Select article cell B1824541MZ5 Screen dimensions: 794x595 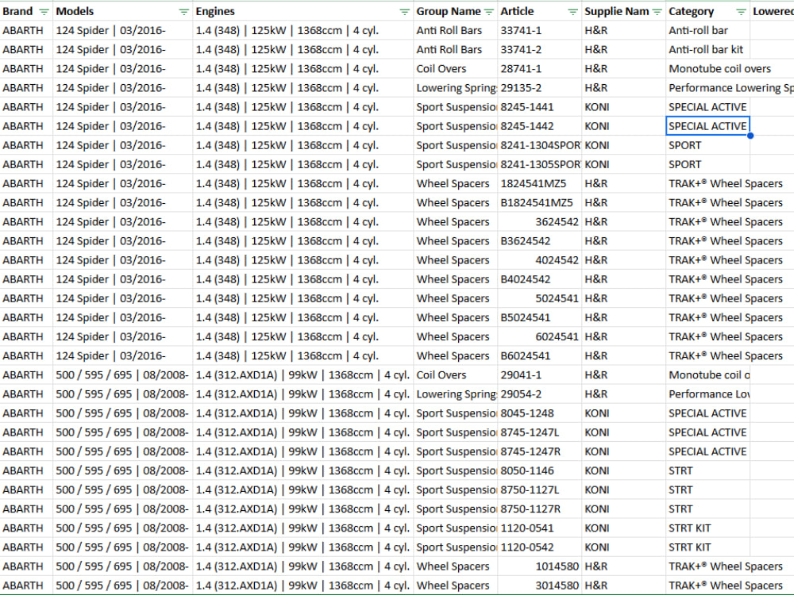click(539, 203)
